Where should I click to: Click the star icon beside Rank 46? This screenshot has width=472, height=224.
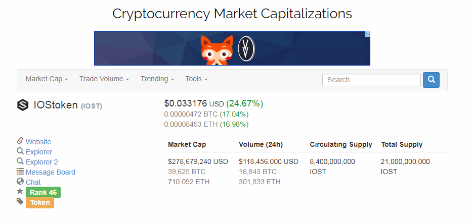[20, 192]
